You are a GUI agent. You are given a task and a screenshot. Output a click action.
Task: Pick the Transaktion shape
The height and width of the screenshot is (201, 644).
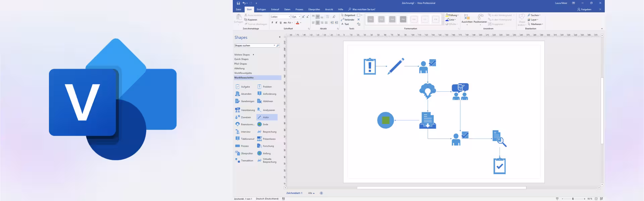point(244,160)
